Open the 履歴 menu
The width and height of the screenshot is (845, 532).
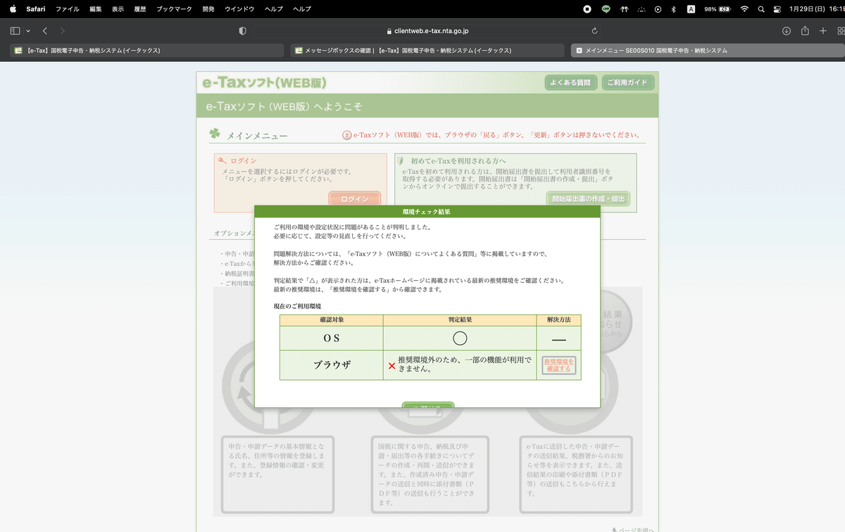point(140,9)
